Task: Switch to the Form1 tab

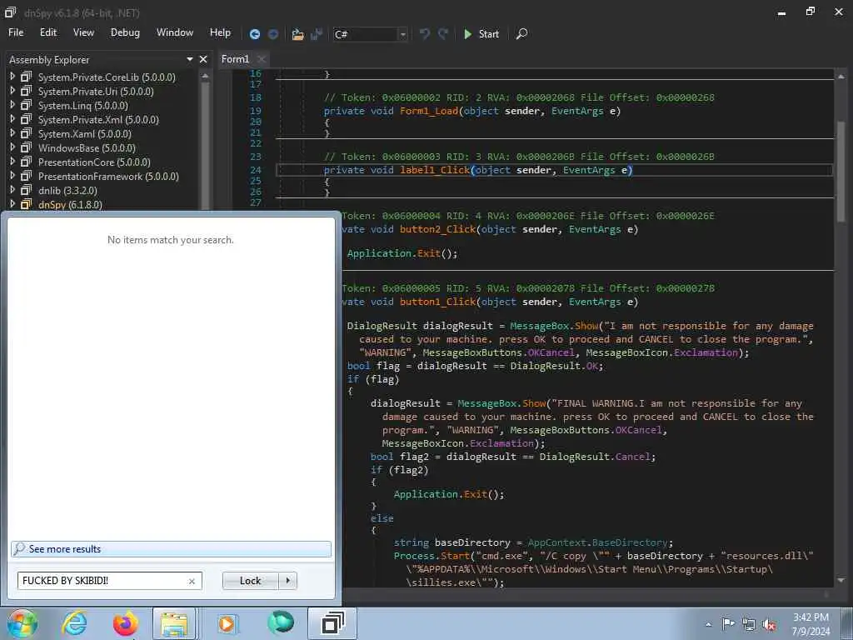Action: pyautogui.click(x=235, y=59)
